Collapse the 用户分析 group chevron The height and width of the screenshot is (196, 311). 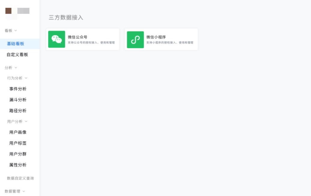tap(26, 121)
